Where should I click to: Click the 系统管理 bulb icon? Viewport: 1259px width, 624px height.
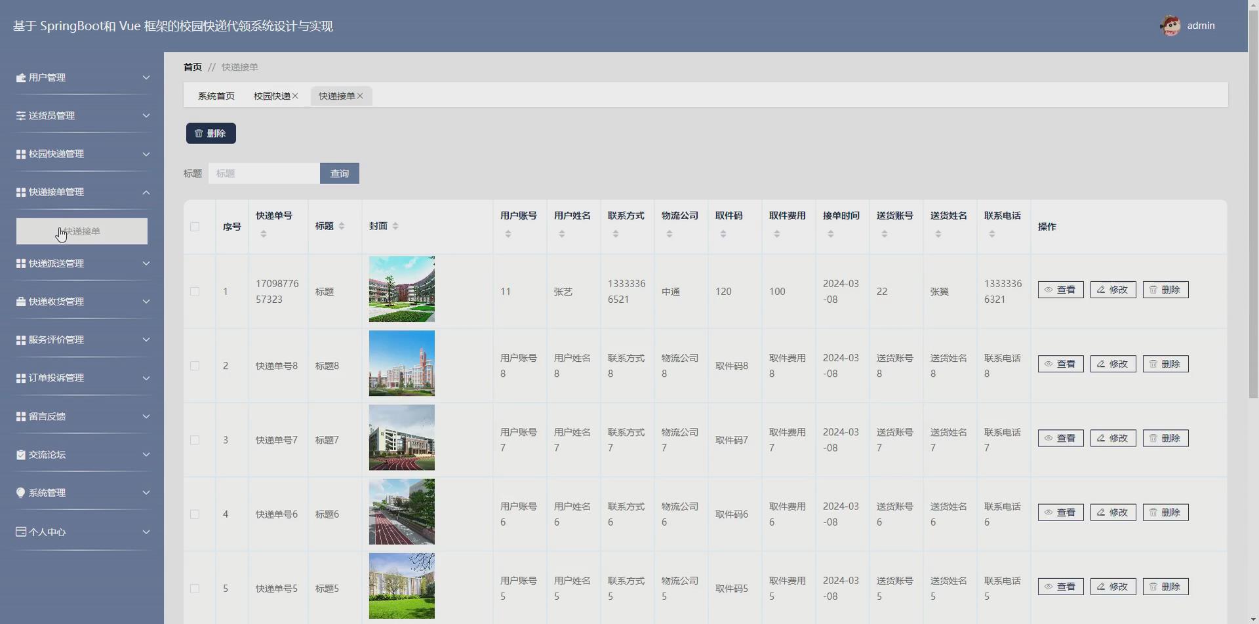coord(21,493)
